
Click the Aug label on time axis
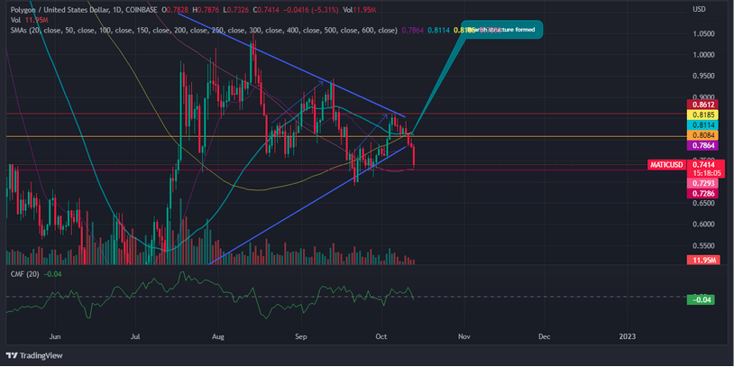tap(217, 336)
